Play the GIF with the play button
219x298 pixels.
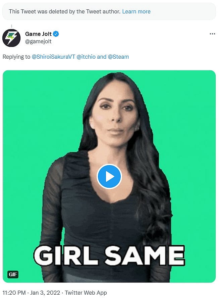[109, 176]
